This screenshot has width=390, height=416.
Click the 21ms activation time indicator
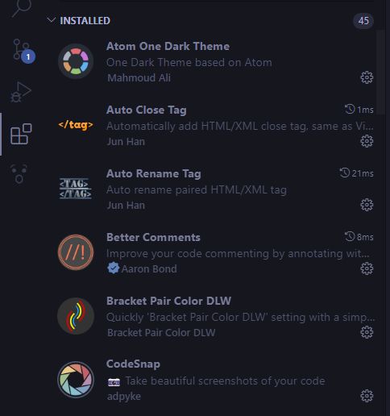click(356, 173)
